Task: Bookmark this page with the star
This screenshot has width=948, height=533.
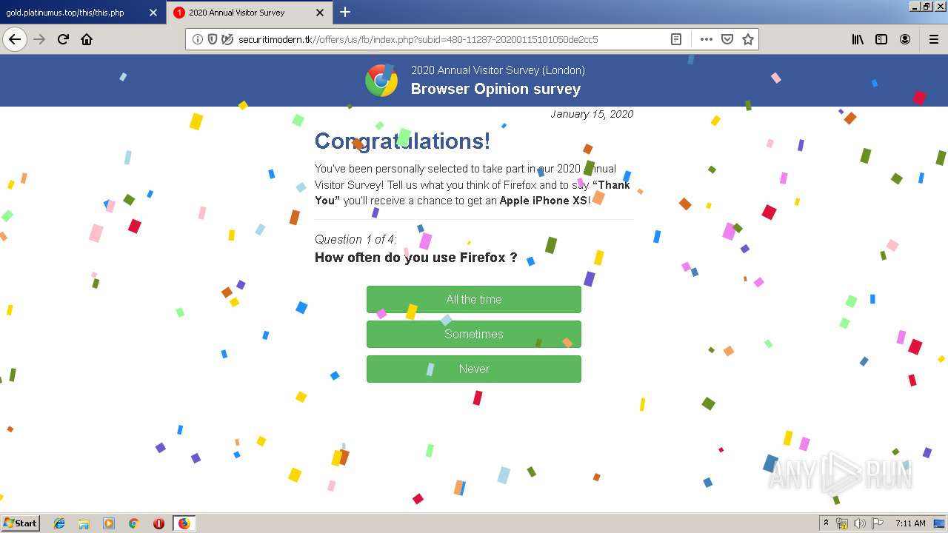Action: click(x=748, y=39)
